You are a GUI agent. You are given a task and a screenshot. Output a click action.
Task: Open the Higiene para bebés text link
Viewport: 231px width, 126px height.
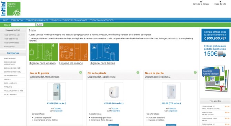(x=102, y=63)
